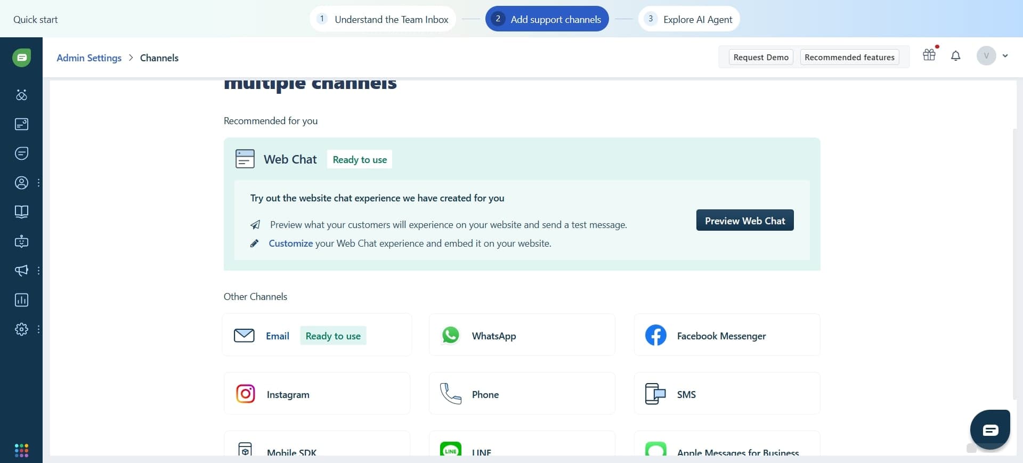Click the SMS device icon
The height and width of the screenshot is (463, 1023).
pos(655,394)
